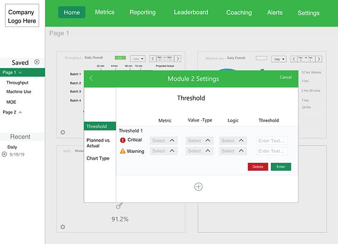Click the red Delete button
Viewport: 338px width, 244px height.
pos(258,166)
